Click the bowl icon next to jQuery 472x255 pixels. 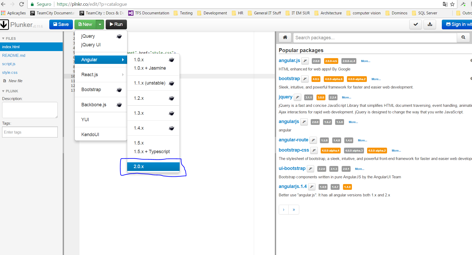[x=119, y=36]
